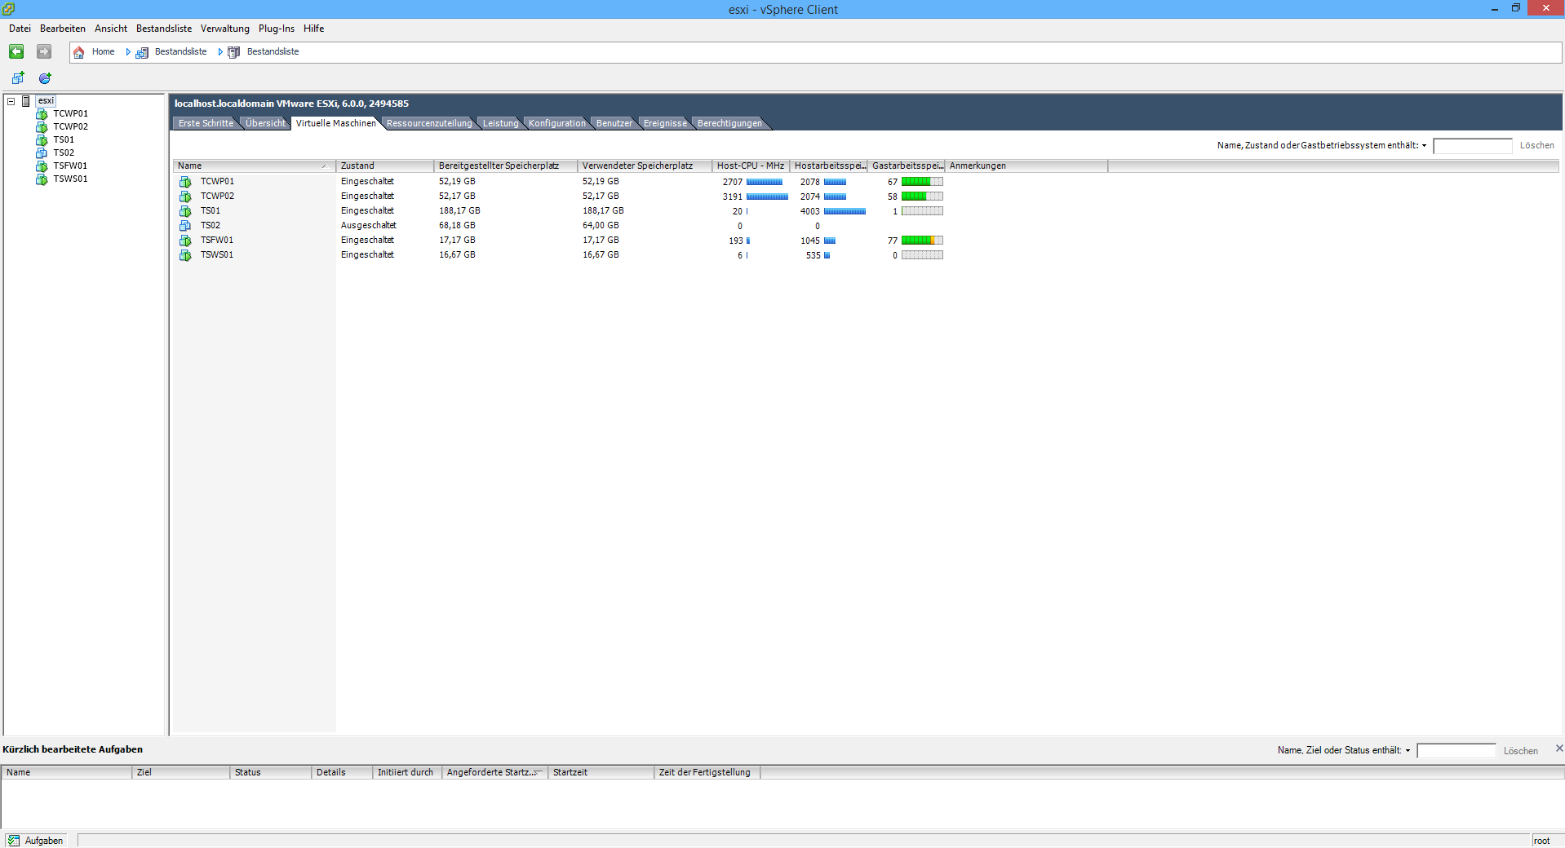Click the esxi host icon in tree
This screenshot has height=848, width=1565.
(x=26, y=101)
